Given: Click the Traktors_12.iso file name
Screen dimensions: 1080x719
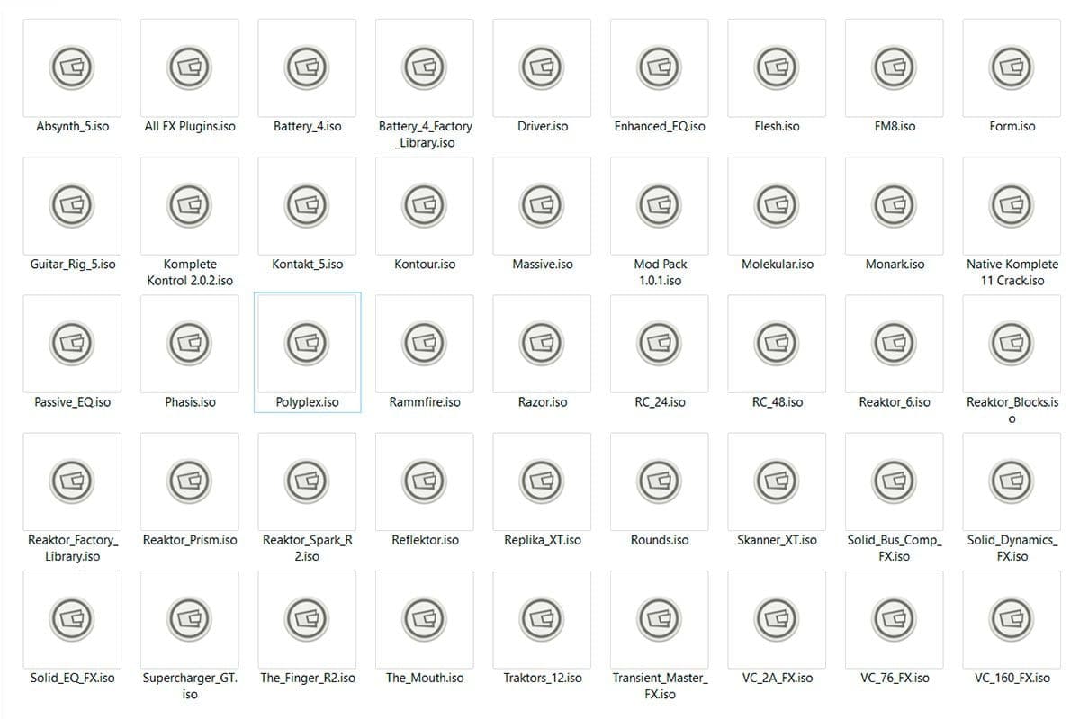Looking at the screenshot, I should click(543, 678).
